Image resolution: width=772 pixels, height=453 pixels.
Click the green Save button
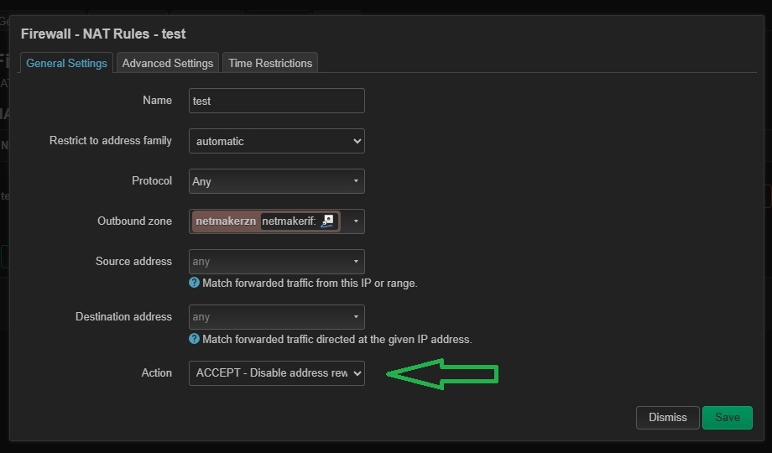pos(727,417)
